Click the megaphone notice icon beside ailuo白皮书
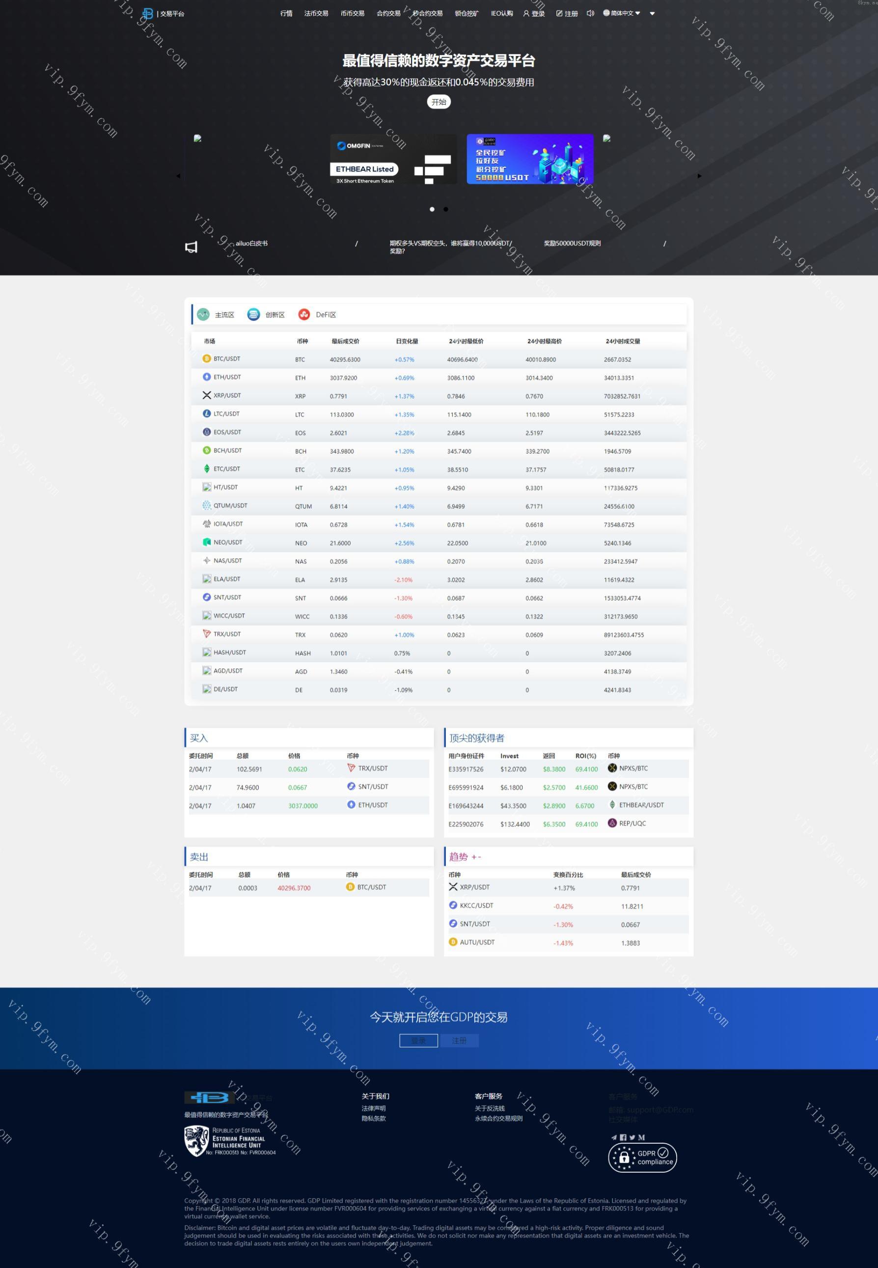878x1268 pixels. point(191,247)
